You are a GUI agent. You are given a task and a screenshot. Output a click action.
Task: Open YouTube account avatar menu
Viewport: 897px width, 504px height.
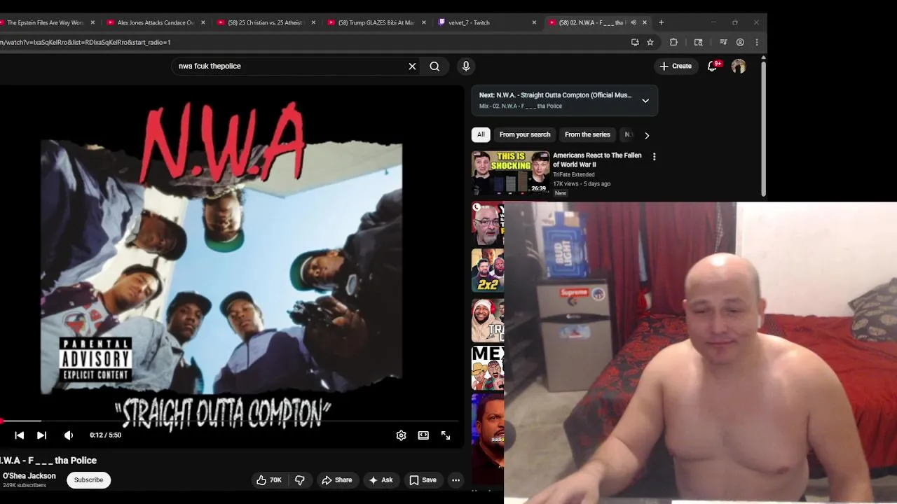[x=739, y=66]
